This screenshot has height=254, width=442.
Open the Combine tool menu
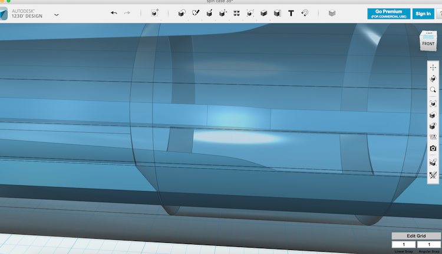point(264,13)
